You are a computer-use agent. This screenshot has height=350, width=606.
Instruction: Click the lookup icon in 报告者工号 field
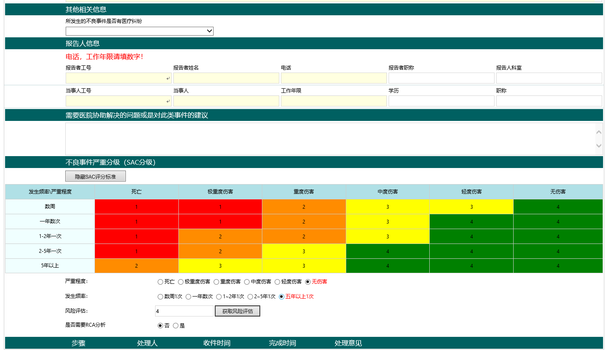[168, 78]
